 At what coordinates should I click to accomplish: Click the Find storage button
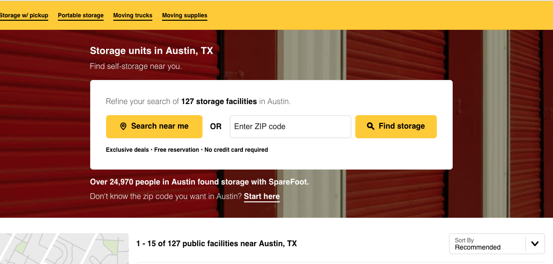[396, 127]
